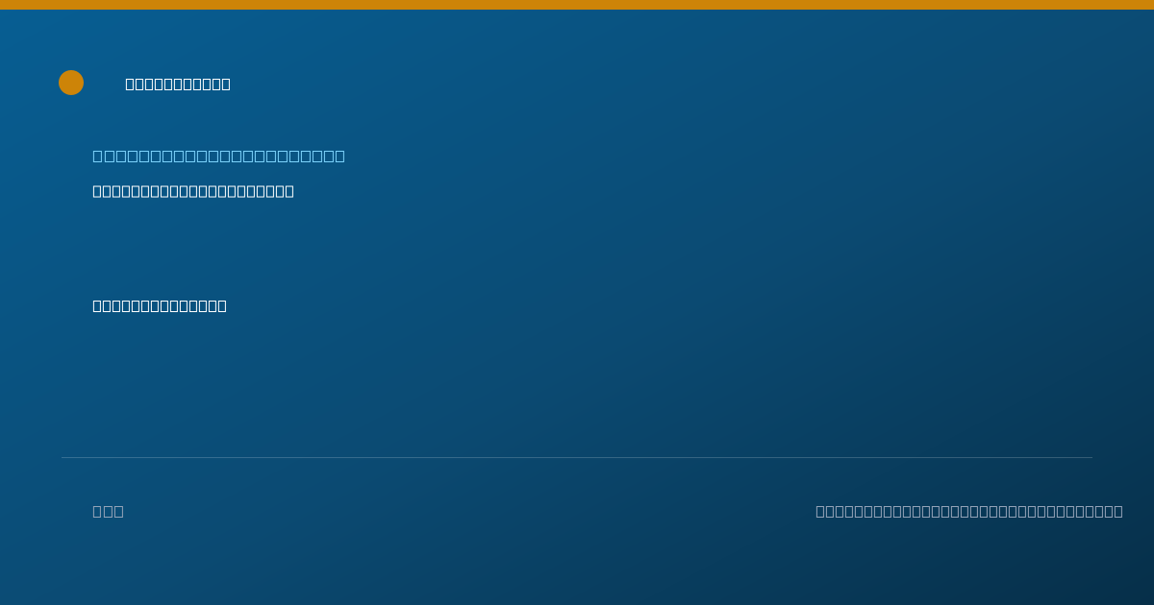Screen dimensions: 1154x605
Task: Click first character box of blue headline
Action: coord(97,156)
